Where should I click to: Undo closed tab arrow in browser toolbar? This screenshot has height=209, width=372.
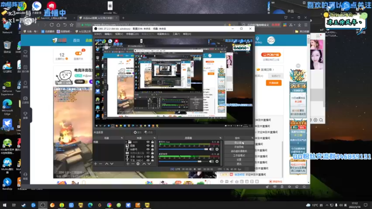[x=65, y=25]
